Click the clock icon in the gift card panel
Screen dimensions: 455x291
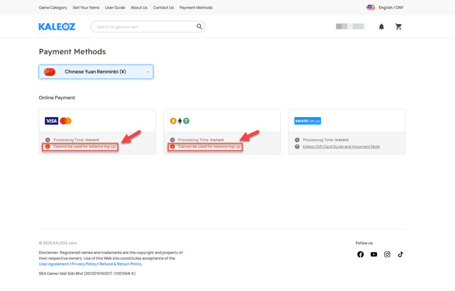click(x=297, y=140)
